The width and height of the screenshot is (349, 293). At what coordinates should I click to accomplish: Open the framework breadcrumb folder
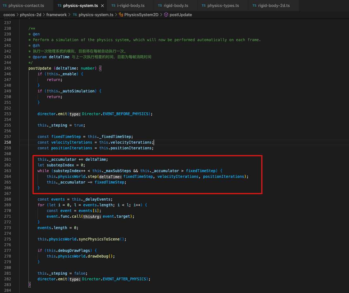click(x=56, y=15)
